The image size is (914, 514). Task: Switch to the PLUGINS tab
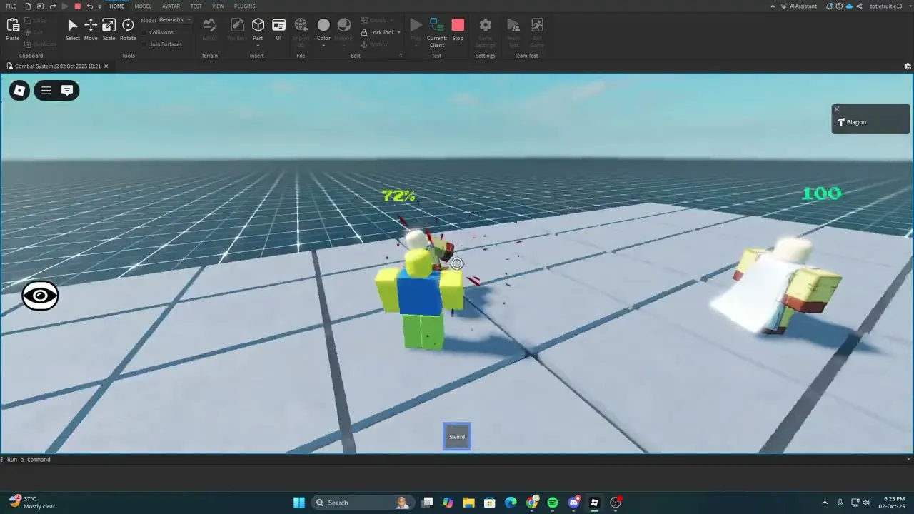coord(244,6)
